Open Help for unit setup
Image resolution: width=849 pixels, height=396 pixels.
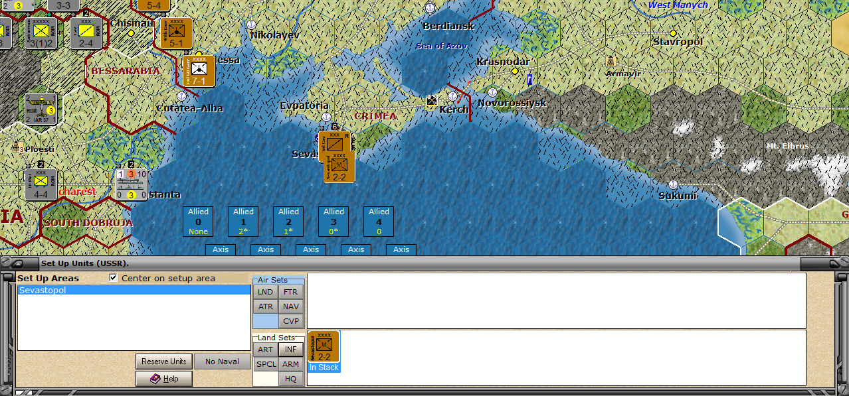click(164, 379)
